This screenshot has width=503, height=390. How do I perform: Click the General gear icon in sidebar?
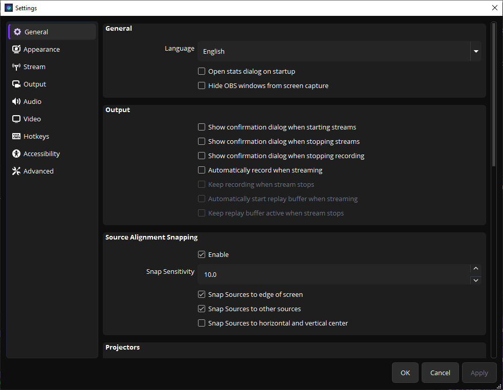coord(17,32)
